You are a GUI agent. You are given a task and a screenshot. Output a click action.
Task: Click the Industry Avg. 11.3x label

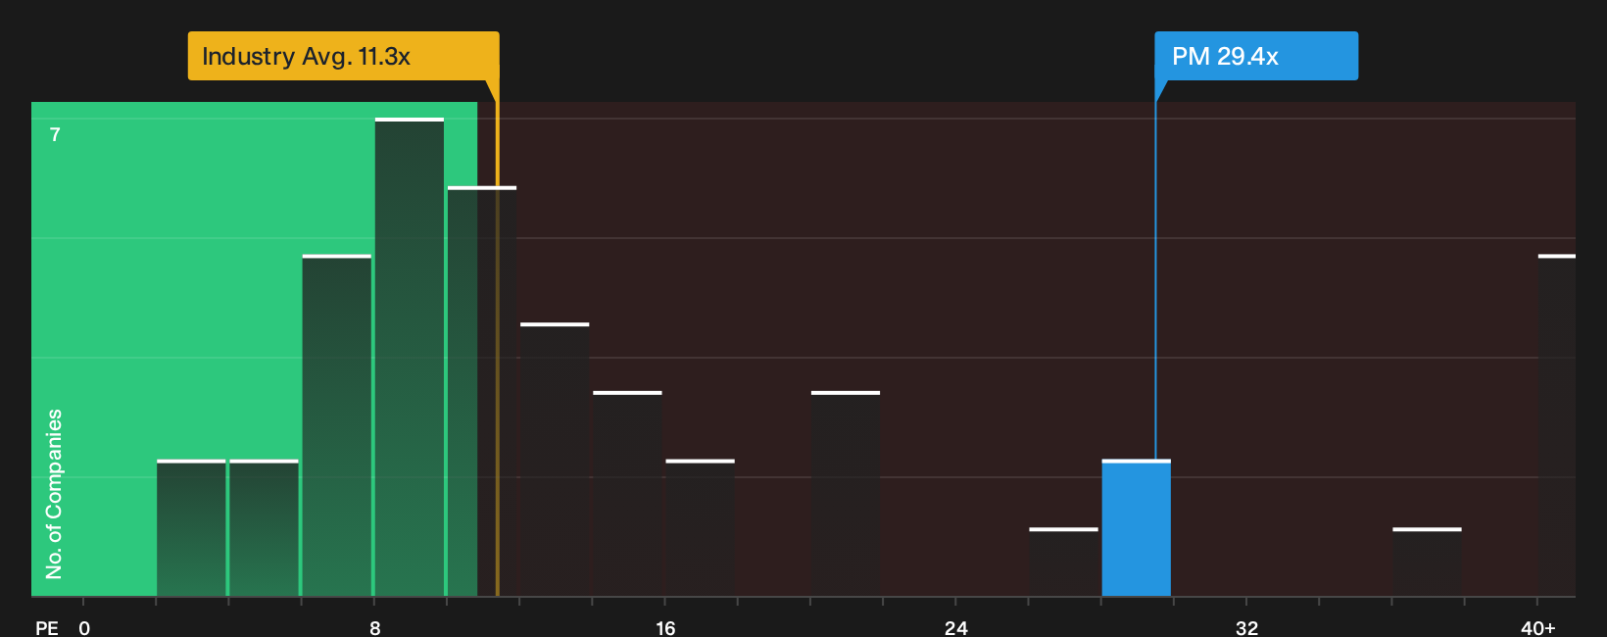344,56
